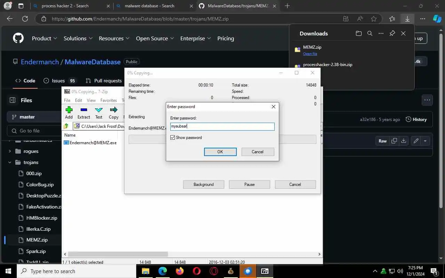Open the Pricing link on GitHub

coord(226,38)
